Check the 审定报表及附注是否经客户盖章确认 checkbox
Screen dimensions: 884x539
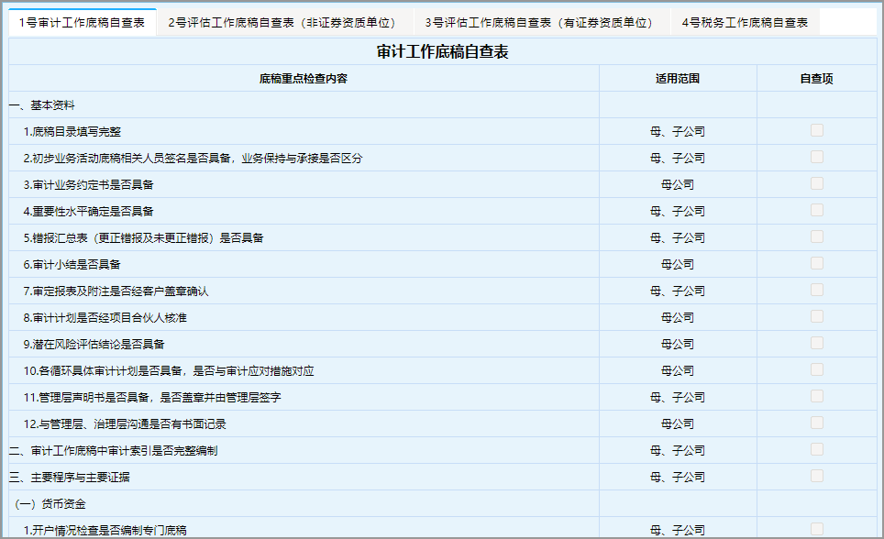pos(816,291)
